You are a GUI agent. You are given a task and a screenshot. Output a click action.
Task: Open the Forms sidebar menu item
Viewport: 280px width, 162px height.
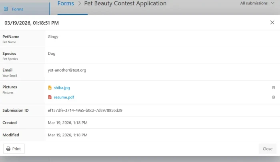[25, 9]
